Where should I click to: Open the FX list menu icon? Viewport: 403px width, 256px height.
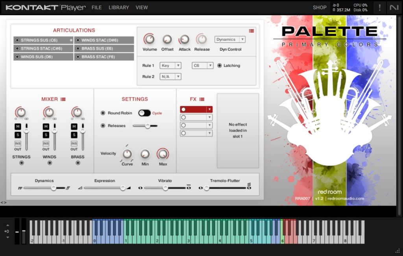click(x=202, y=99)
